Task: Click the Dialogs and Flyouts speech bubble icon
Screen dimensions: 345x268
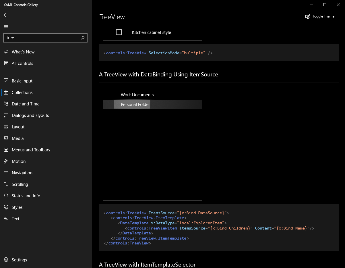Action: click(6, 115)
